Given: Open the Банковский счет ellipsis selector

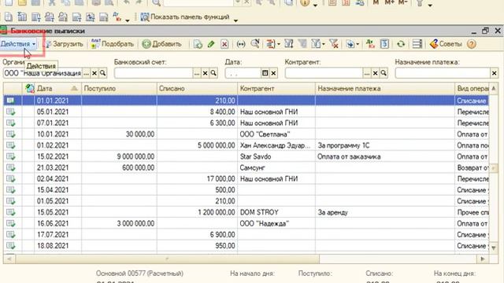Looking at the screenshot, I should point(197,73).
